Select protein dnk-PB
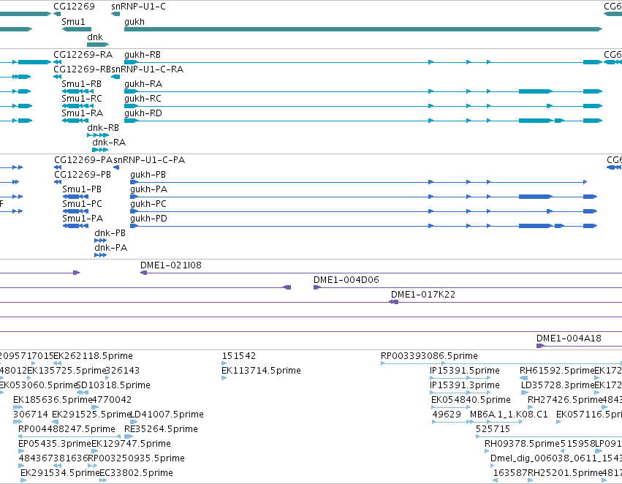This screenshot has height=484, width=622. click(100, 241)
